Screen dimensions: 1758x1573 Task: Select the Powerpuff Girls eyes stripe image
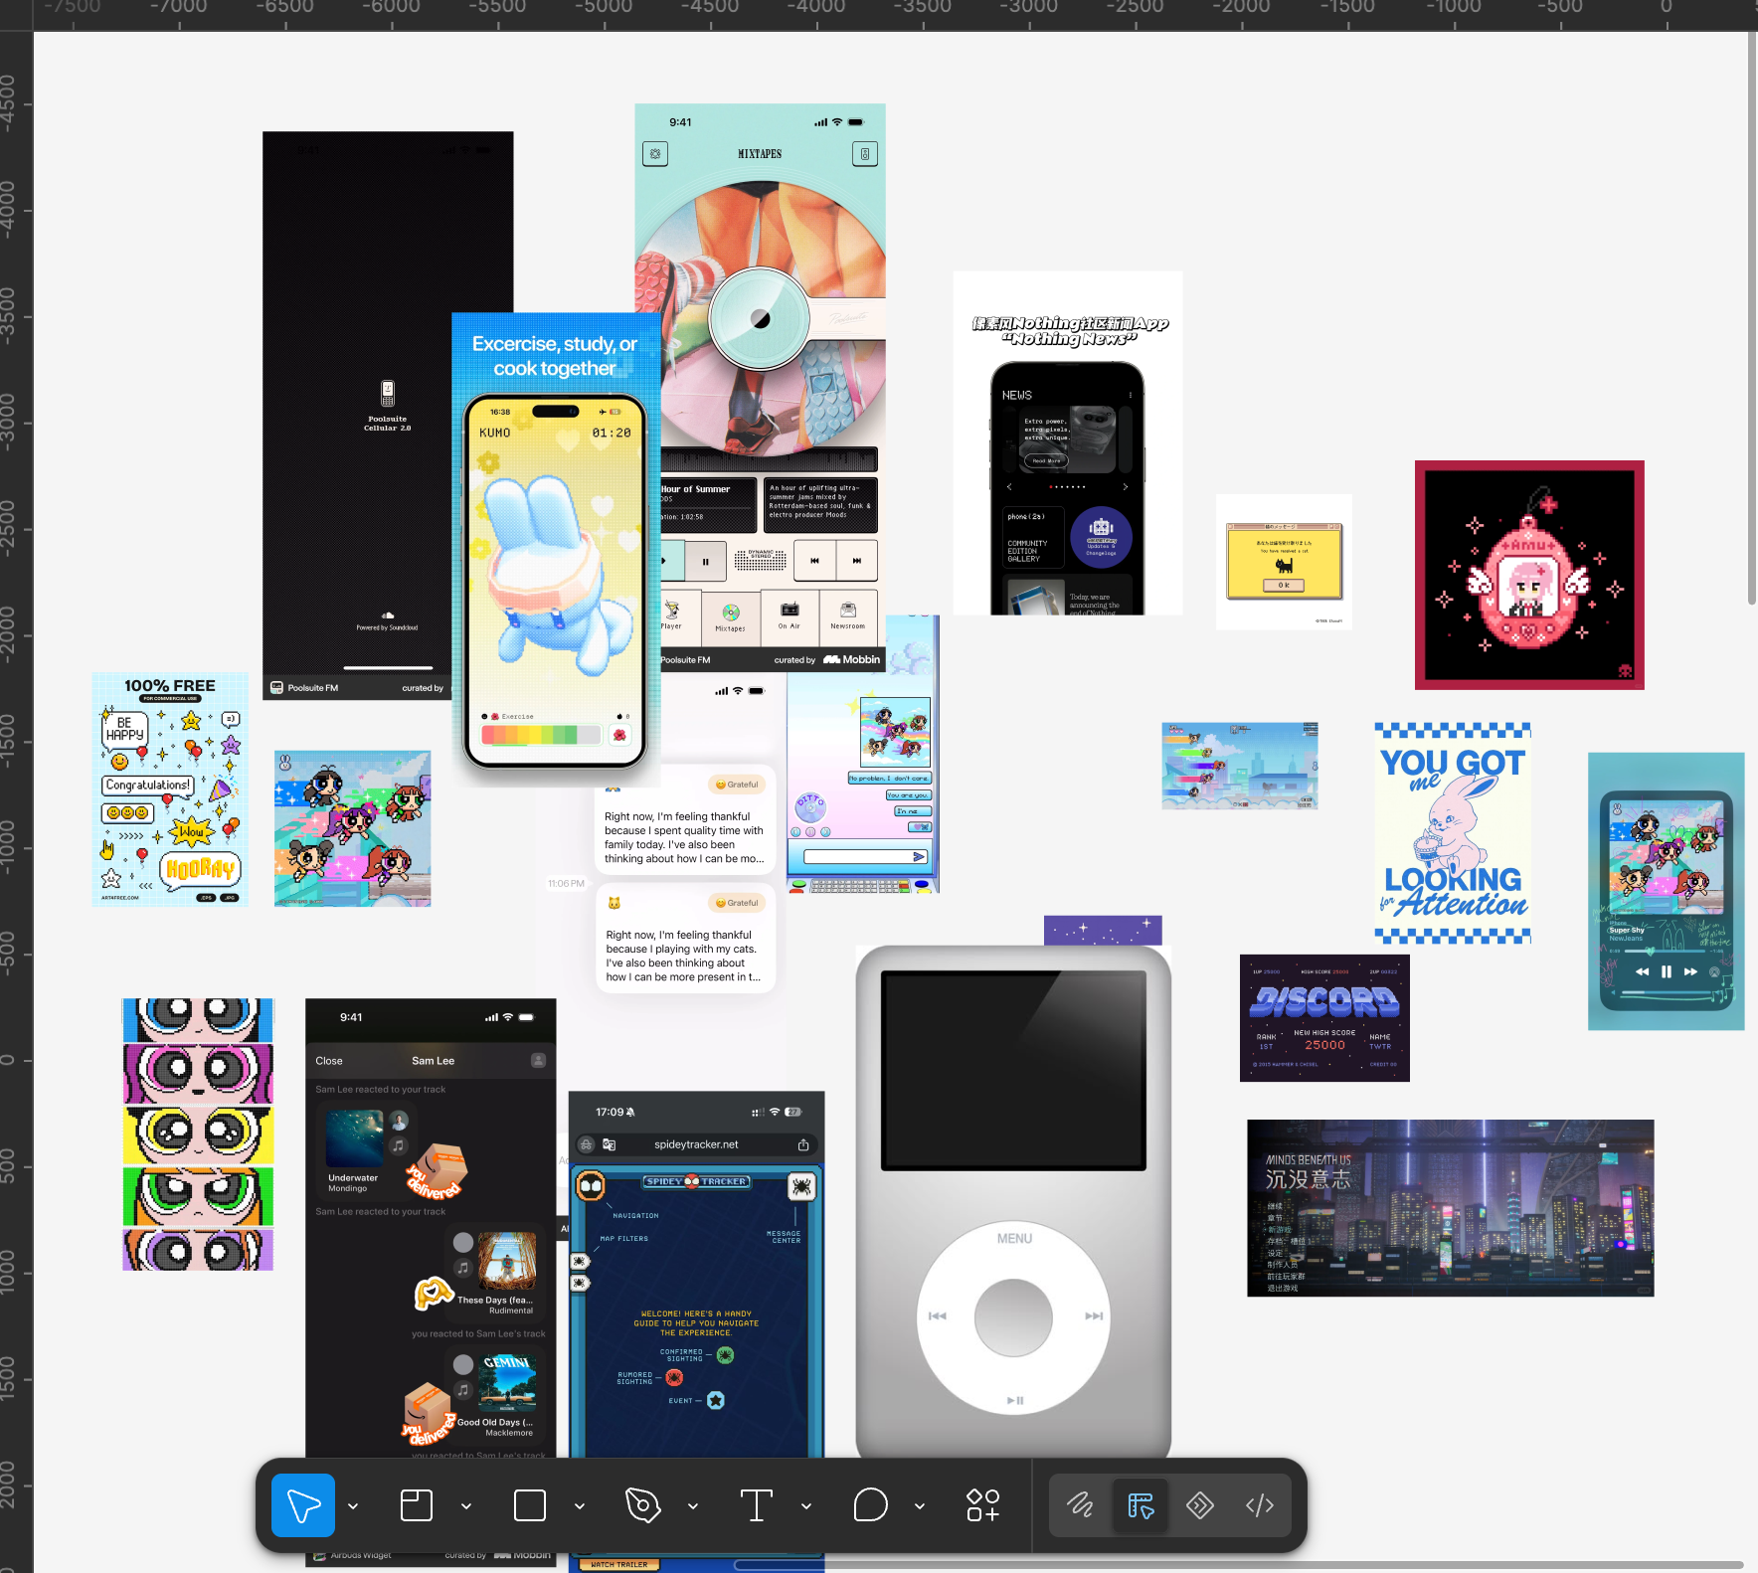(198, 1135)
